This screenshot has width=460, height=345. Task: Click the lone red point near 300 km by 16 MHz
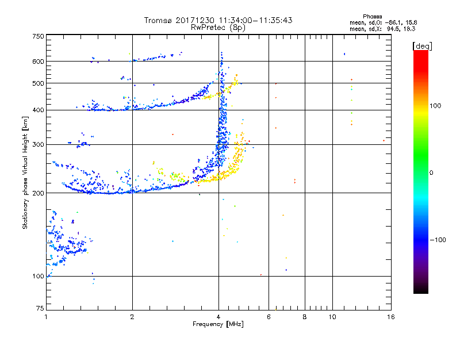(x=384, y=140)
